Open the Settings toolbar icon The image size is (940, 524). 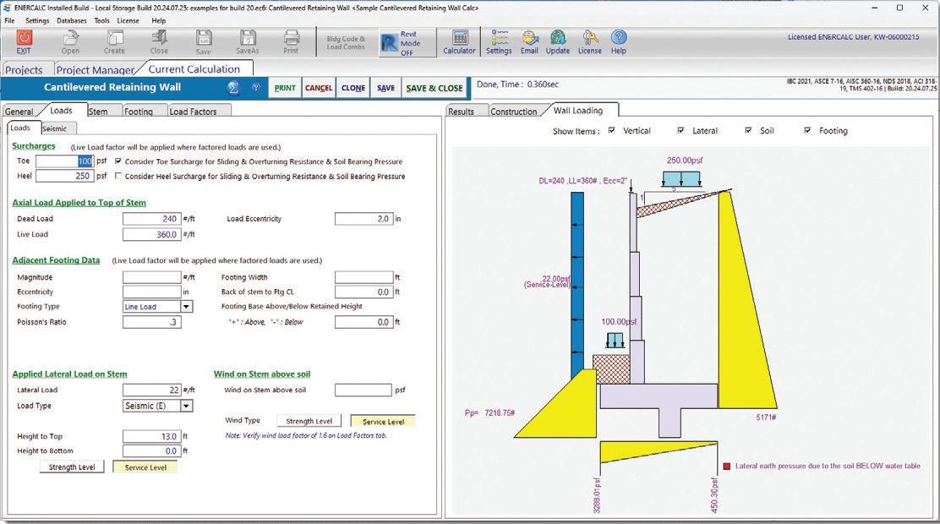pos(499,42)
